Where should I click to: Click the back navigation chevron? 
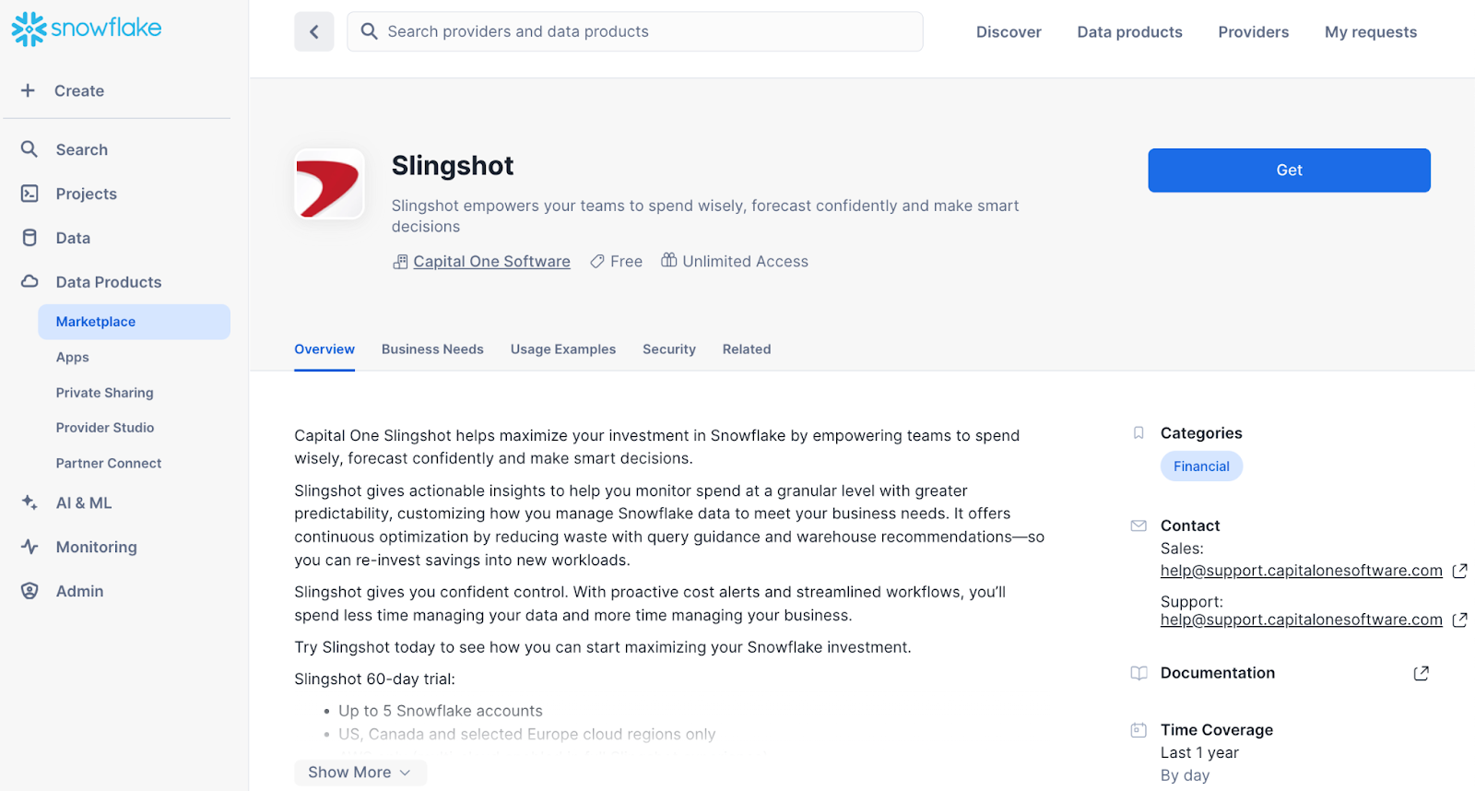[313, 31]
